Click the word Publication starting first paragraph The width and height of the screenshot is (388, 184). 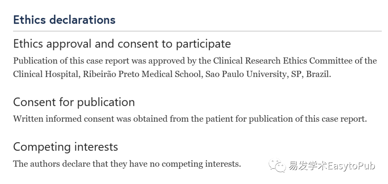pyautogui.click(x=35, y=61)
